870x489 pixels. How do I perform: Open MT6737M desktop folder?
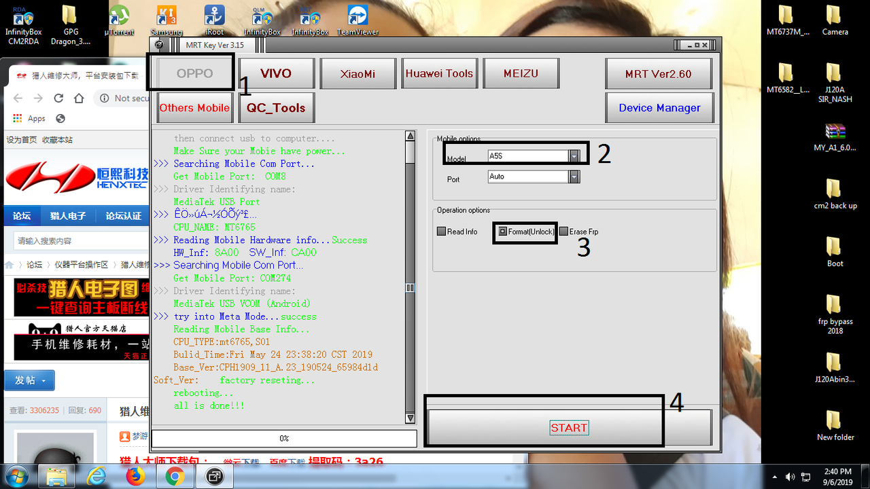[x=787, y=20]
